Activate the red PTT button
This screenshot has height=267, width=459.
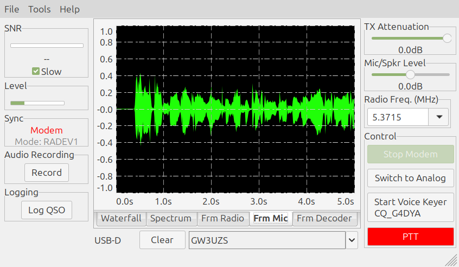point(410,237)
